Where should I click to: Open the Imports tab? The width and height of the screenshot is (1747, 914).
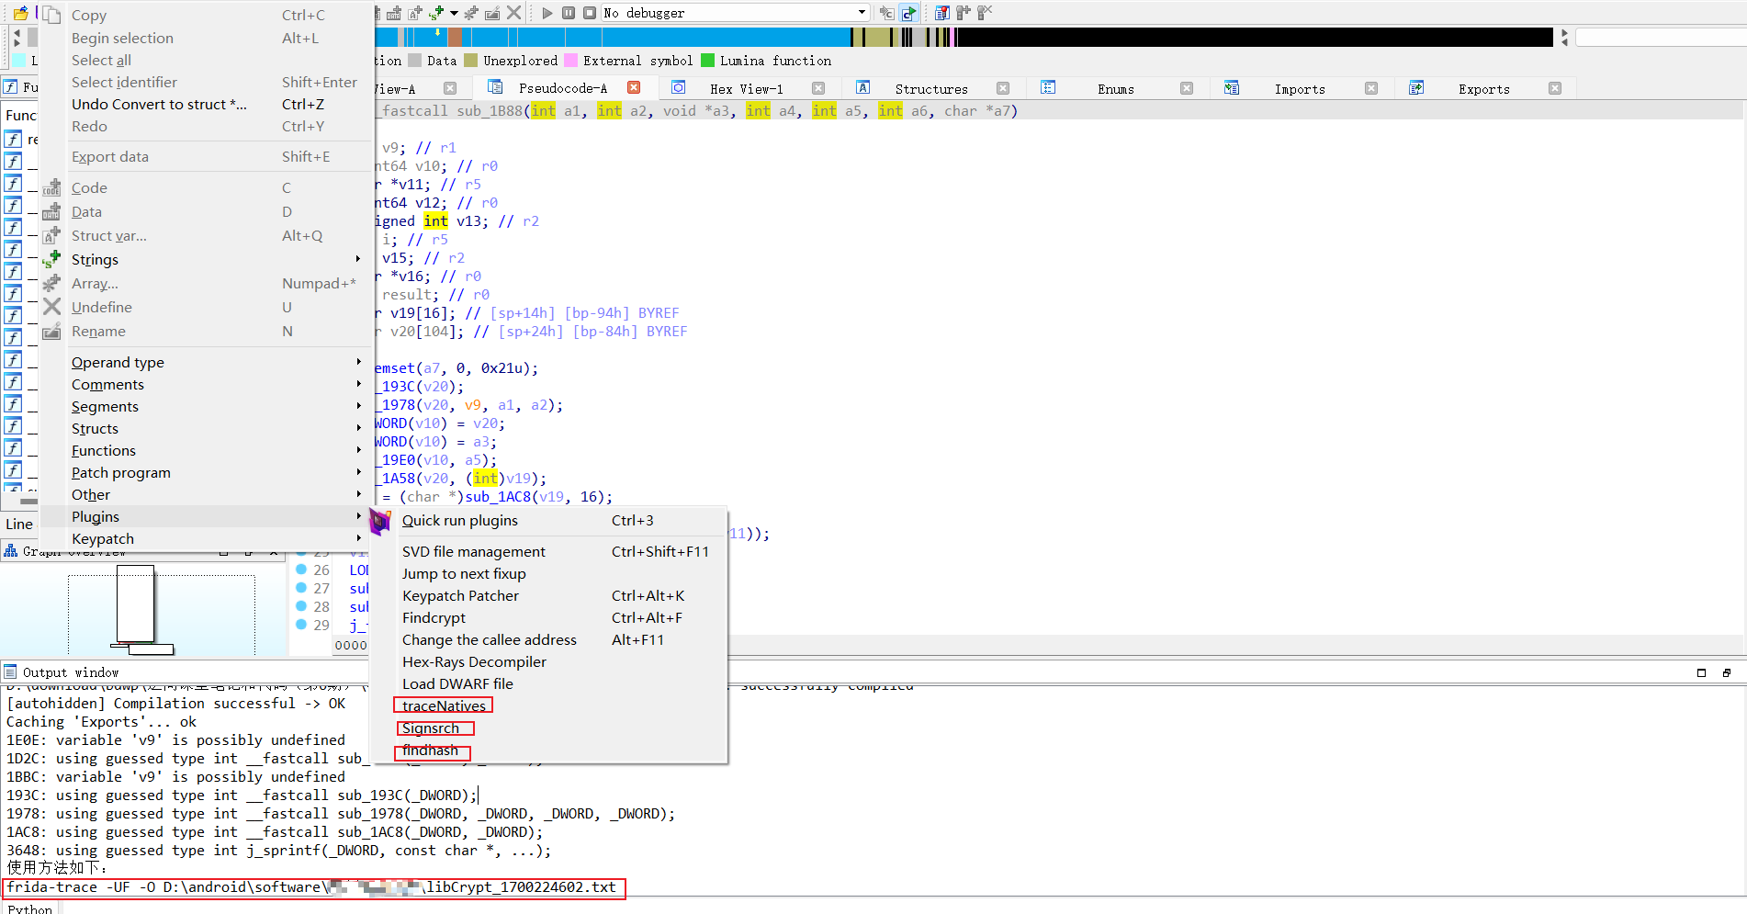click(x=1300, y=88)
